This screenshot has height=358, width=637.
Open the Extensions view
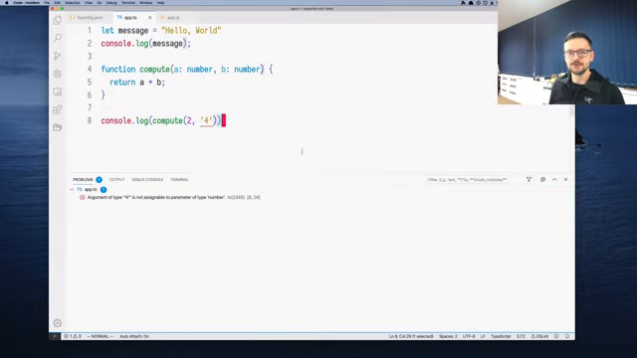(x=58, y=109)
